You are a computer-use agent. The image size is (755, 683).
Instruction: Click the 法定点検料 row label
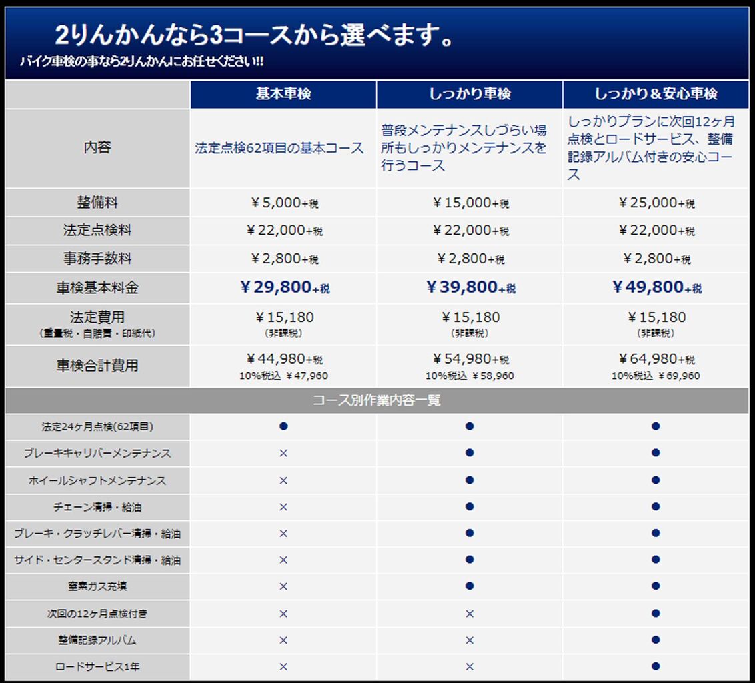coord(97,230)
